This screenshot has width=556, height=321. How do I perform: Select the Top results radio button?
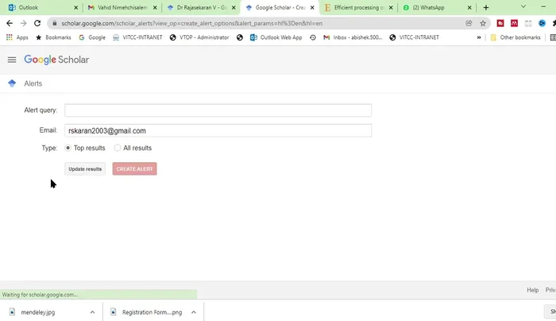68,148
